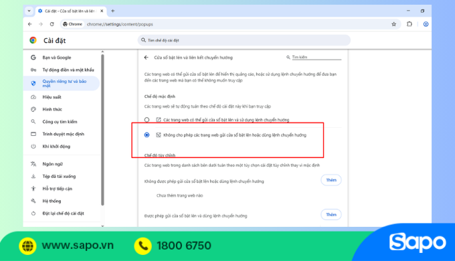
Task: Open Bạn và Google settings section
Action: click(x=62, y=58)
